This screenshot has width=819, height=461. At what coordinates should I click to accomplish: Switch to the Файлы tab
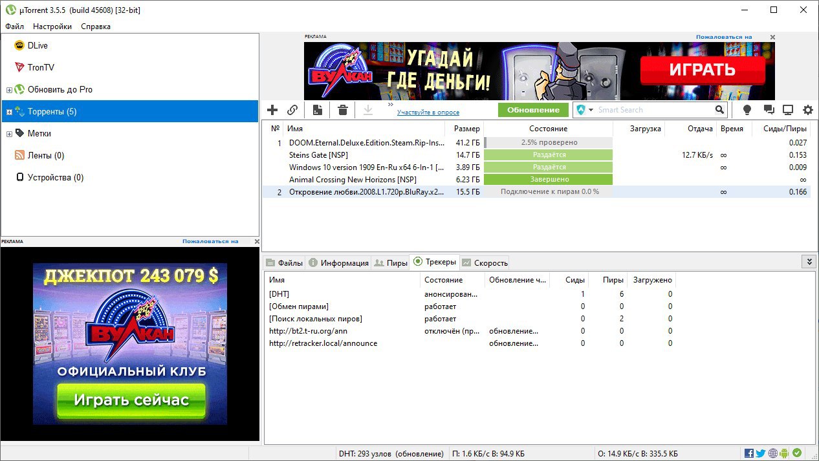point(284,263)
